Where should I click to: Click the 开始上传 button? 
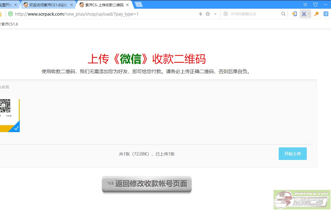pos(292,154)
